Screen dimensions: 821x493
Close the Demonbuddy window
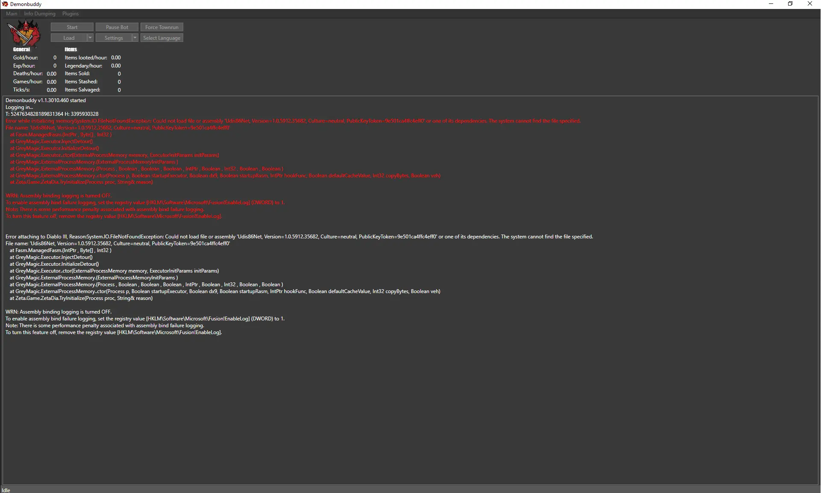point(809,4)
